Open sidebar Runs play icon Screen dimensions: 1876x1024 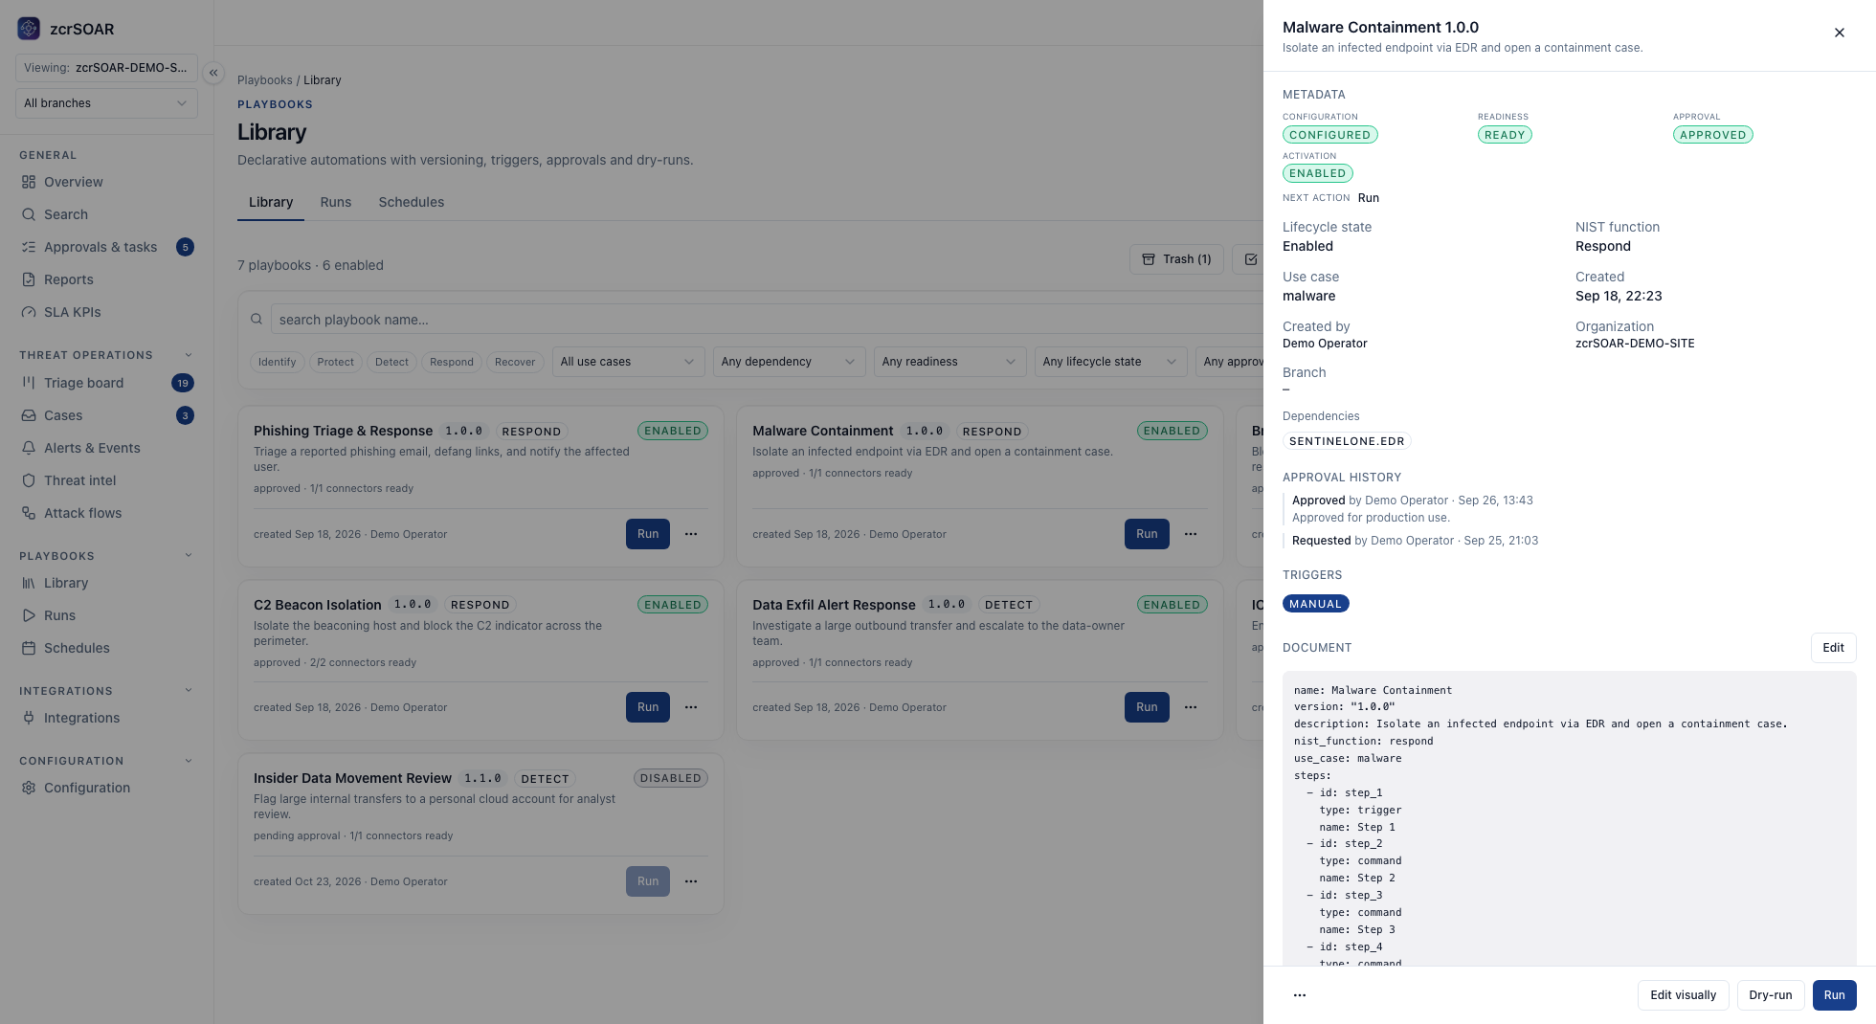tap(29, 615)
